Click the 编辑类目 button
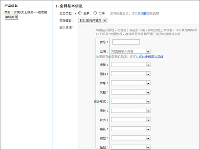 click(11, 17)
